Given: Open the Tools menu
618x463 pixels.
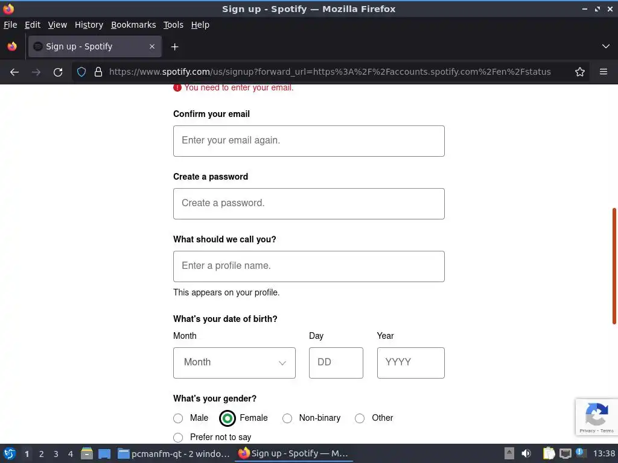Looking at the screenshot, I should click(173, 25).
